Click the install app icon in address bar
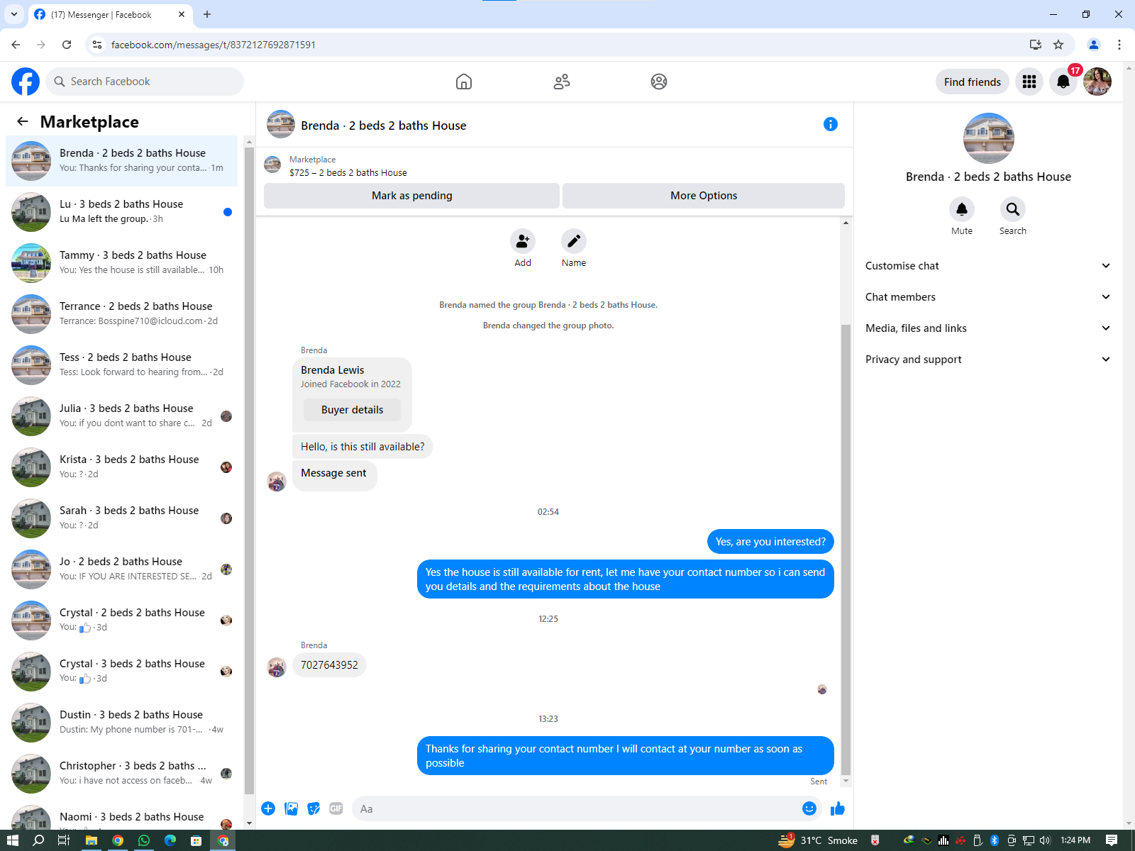The height and width of the screenshot is (851, 1135). pyautogui.click(x=1036, y=45)
